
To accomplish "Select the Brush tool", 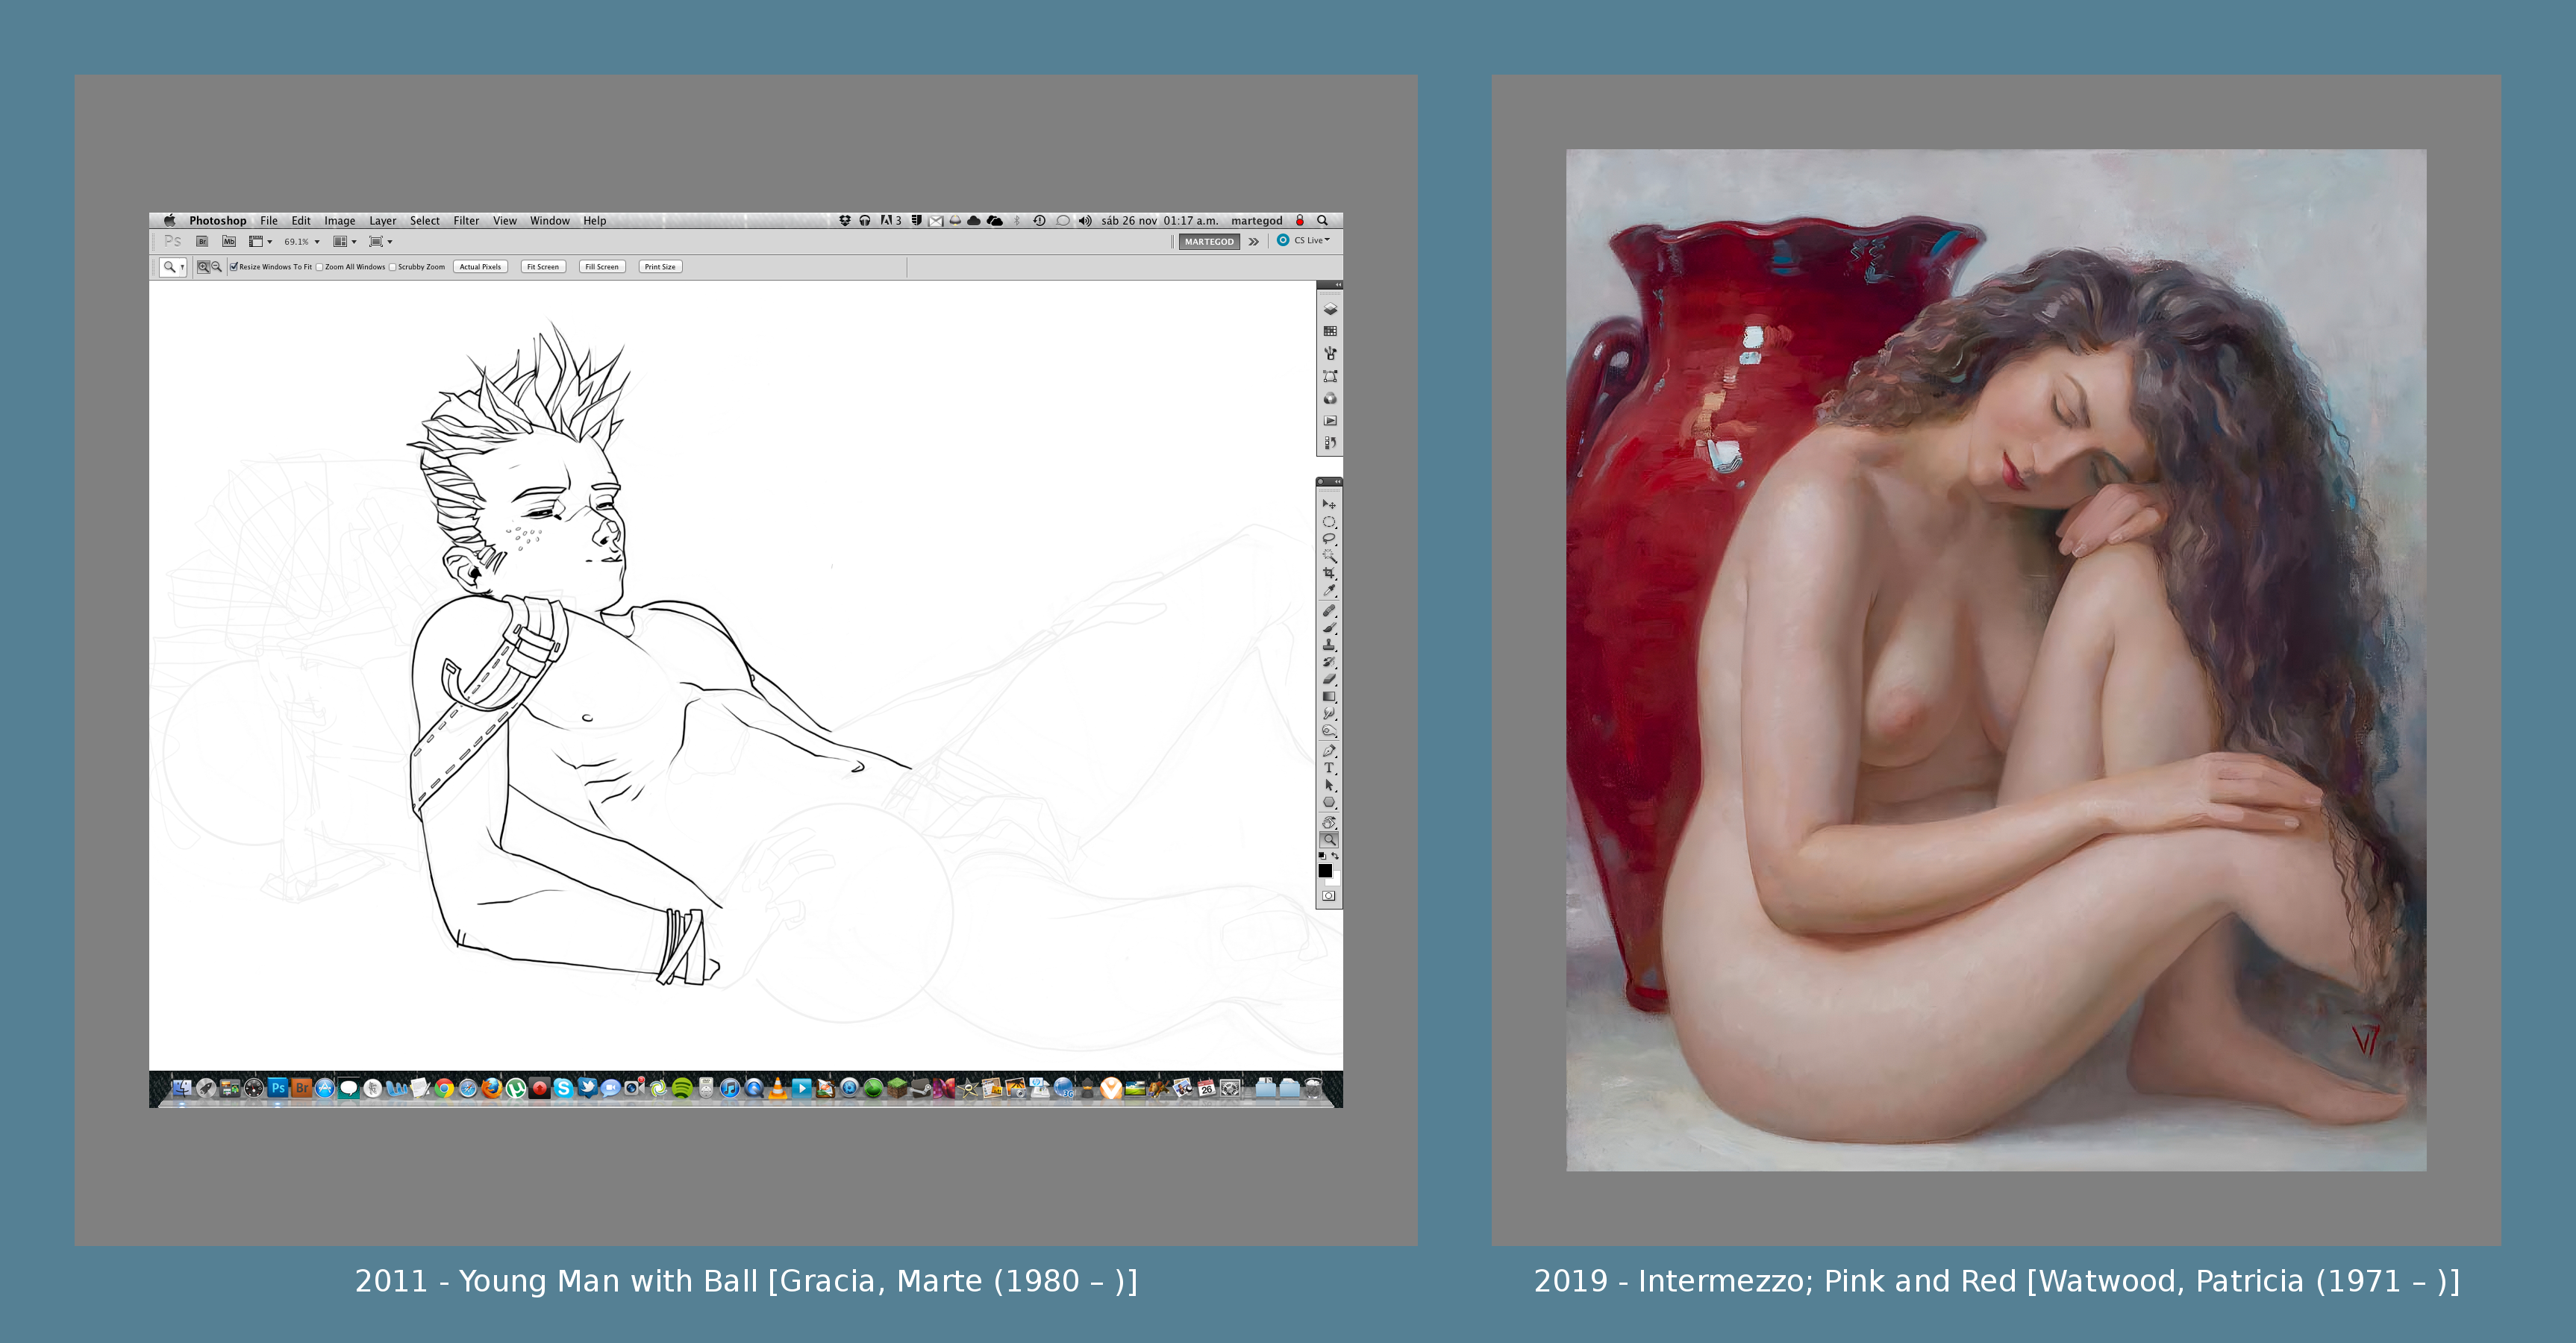I will pyautogui.click(x=1329, y=627).
